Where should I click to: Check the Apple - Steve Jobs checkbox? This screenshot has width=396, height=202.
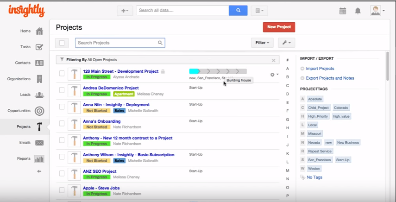(62, 190)
